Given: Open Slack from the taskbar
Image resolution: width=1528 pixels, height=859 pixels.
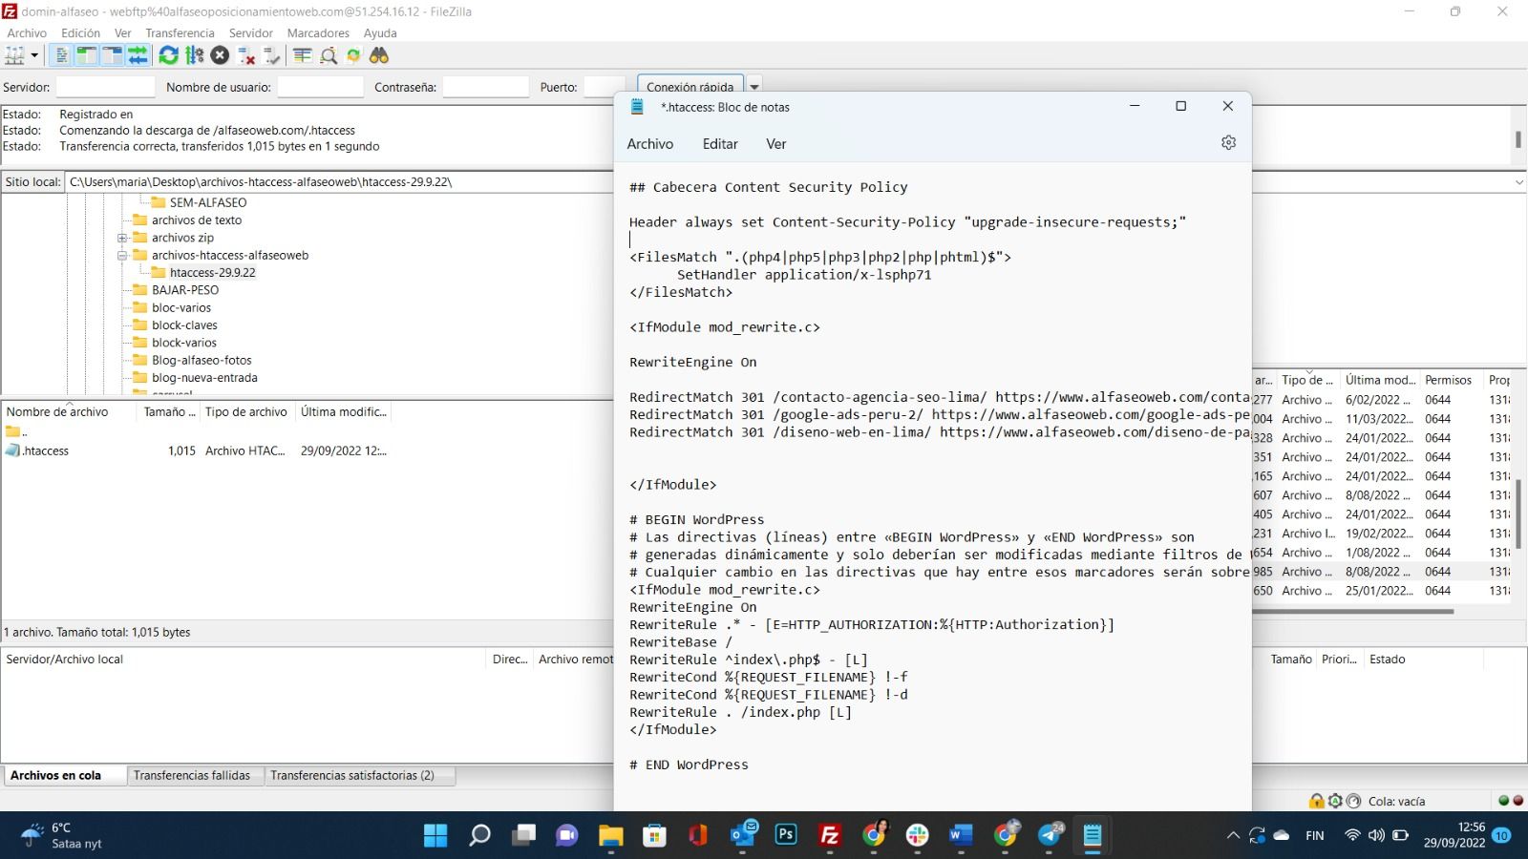Looking at the screenshot, I should click(917, 835).
